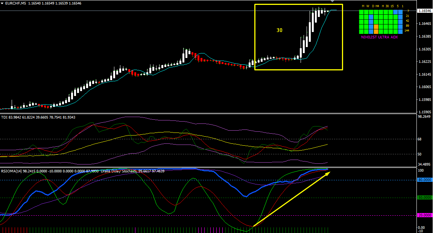Click the TDI indicator values label
This screenshot has height=233, width=433.
pyautogui.click(x=38, y=117)
